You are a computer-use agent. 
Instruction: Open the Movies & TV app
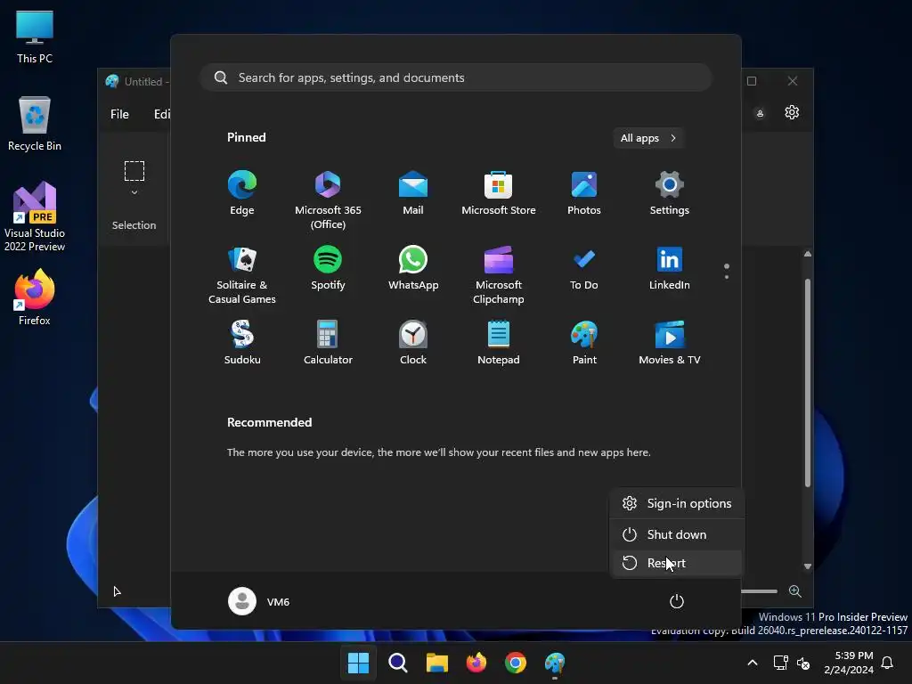[670, 343]
